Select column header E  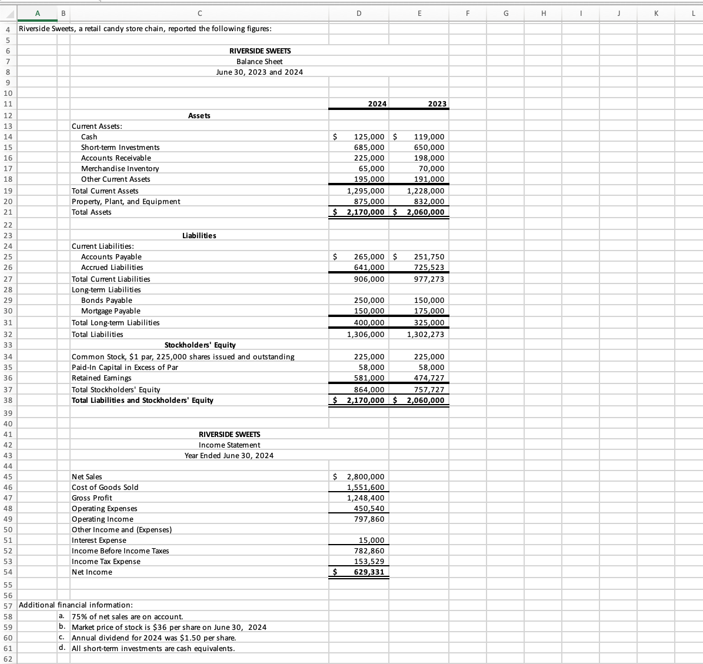[419, 14]
